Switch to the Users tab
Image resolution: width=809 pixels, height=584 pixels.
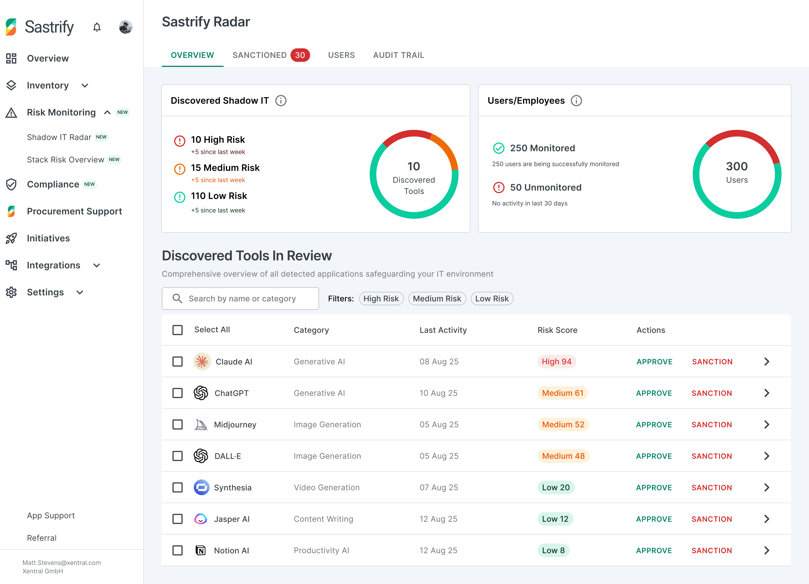(x=341, y=55)
